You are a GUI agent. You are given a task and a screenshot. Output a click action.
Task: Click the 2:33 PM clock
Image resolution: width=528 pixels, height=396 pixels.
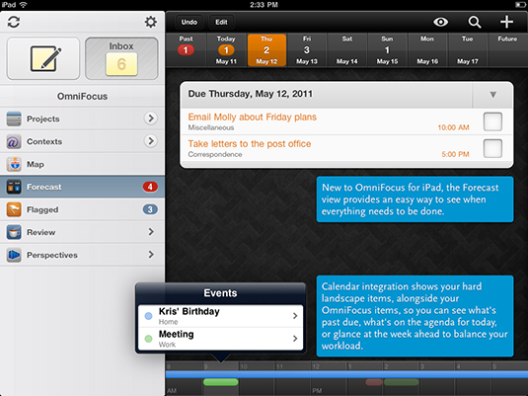click(x=264, y=5)
